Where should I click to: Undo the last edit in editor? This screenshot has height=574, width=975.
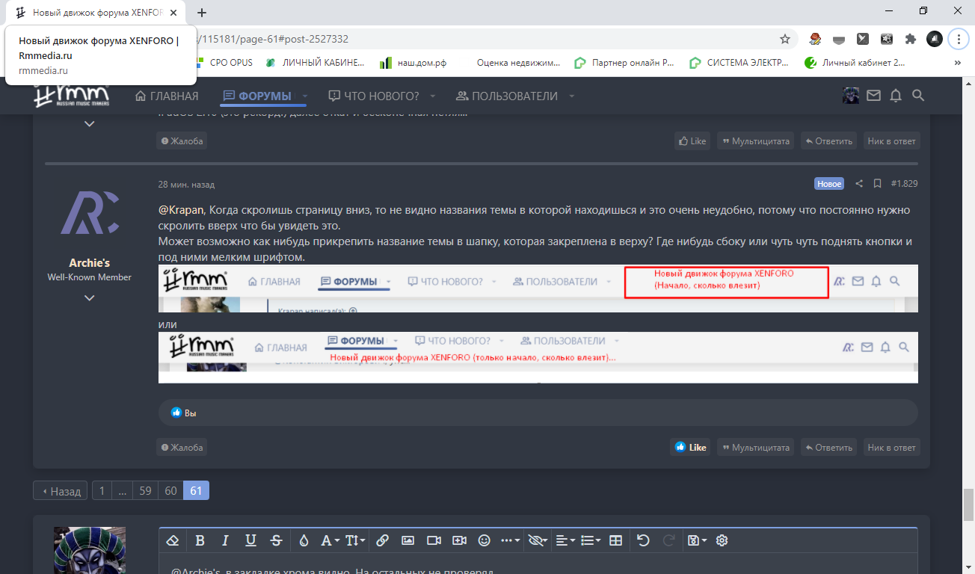[x=643, y=540]
